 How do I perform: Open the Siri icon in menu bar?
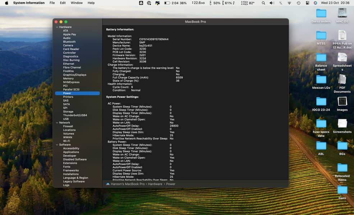point(315,3)
